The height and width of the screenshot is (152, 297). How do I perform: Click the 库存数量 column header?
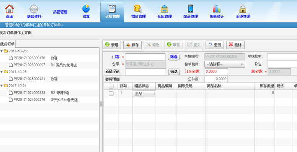(x=264, y=86)
